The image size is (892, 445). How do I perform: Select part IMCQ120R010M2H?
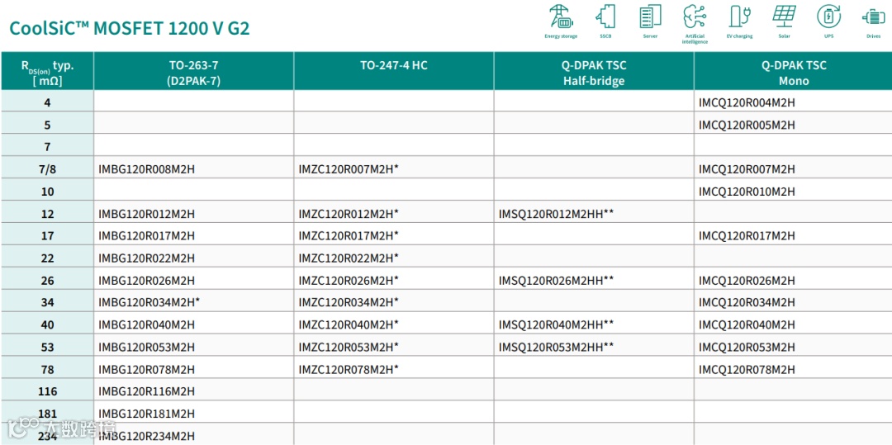coord(747,192)
